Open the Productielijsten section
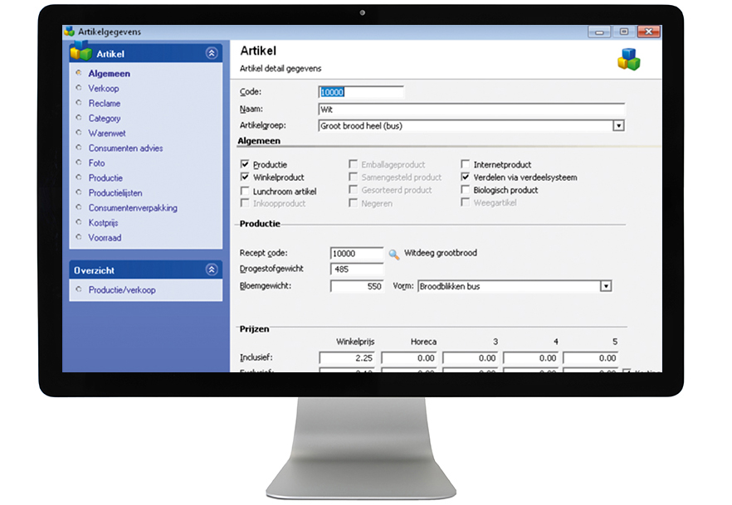The width and height of the screenshot is (732, 505). (x=115, y=193)
